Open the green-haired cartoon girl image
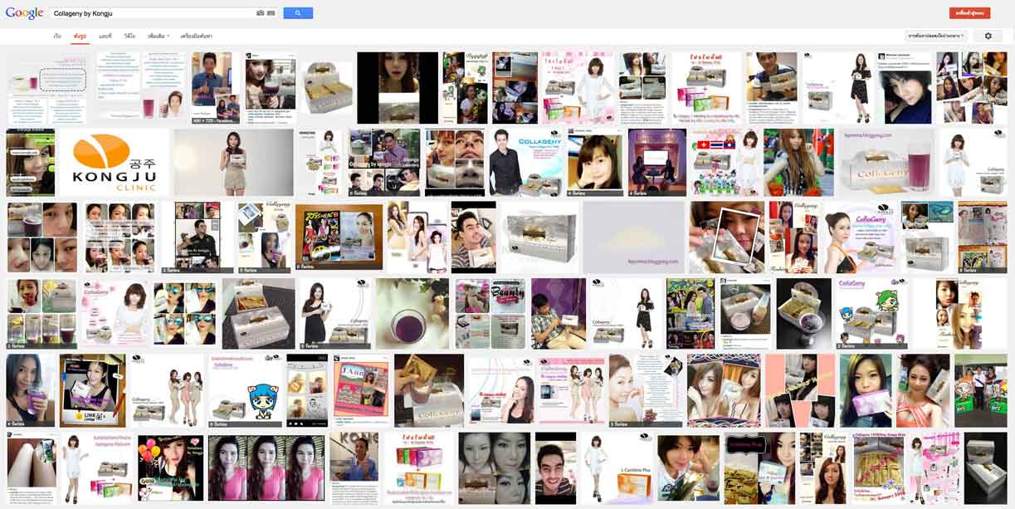The height and width of the screenshot is (509, 1015). (x=871, y=314)
